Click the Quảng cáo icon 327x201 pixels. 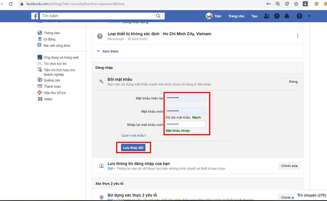click(40, 80)
